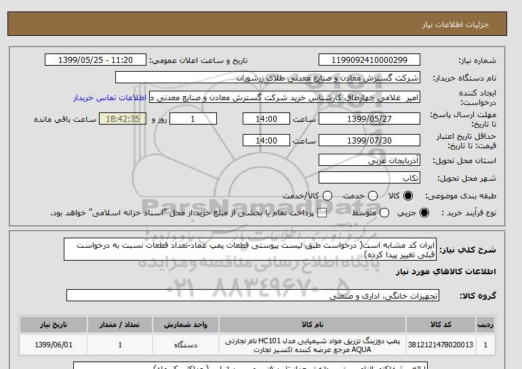Click the product code cell 381212147802​0013
The width and height of the screenshot is (522, 369).
pyautogui.click(x=441, y=345)
